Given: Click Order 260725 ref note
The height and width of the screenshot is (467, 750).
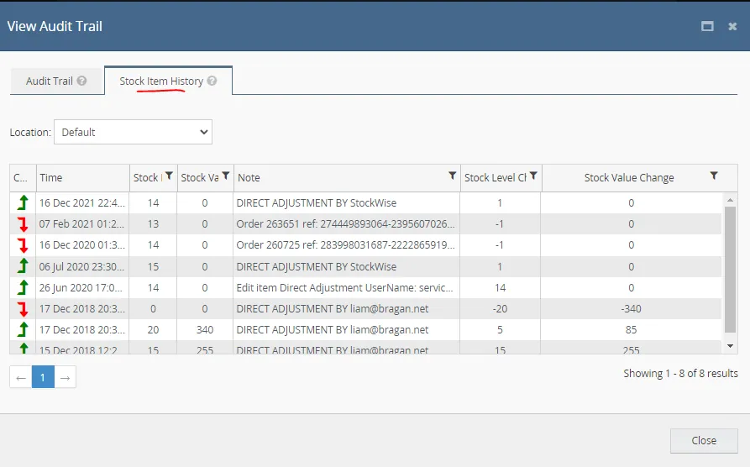Looking at the screenshot, I should click(345, 245).
